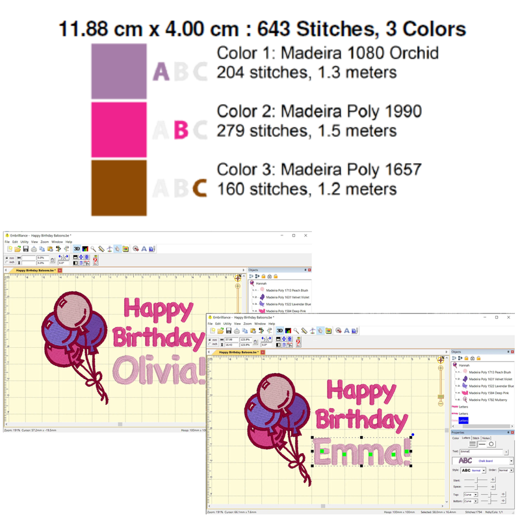520x520 pixels.
Task: Click the rotate left arrow in Emma window
Action: (263, 339)
